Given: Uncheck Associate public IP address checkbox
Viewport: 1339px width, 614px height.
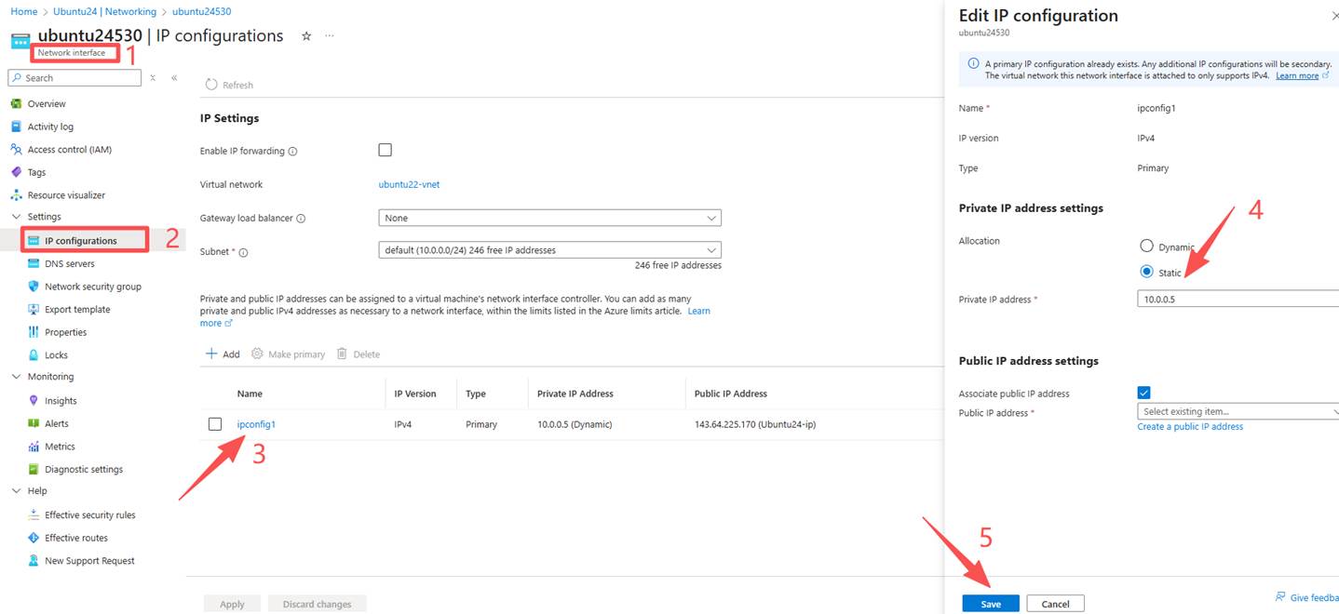Looking at the screenshot, I should point(1143,393).
